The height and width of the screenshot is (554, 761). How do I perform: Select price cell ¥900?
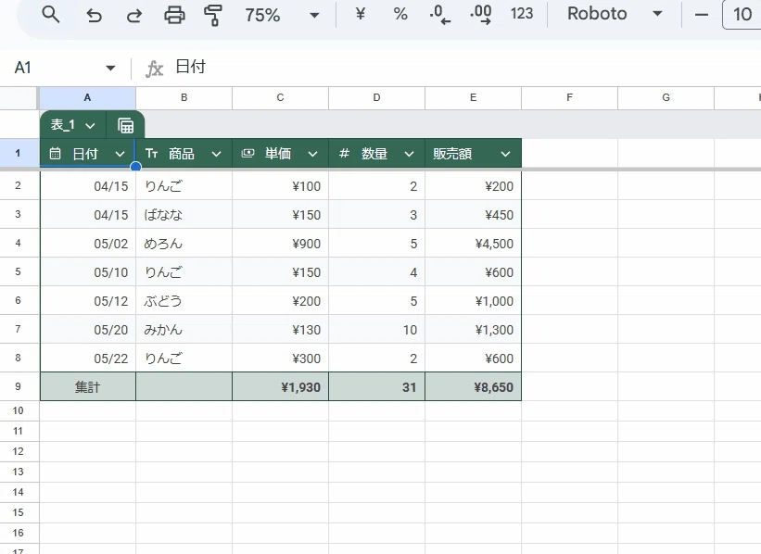[280, 244]
